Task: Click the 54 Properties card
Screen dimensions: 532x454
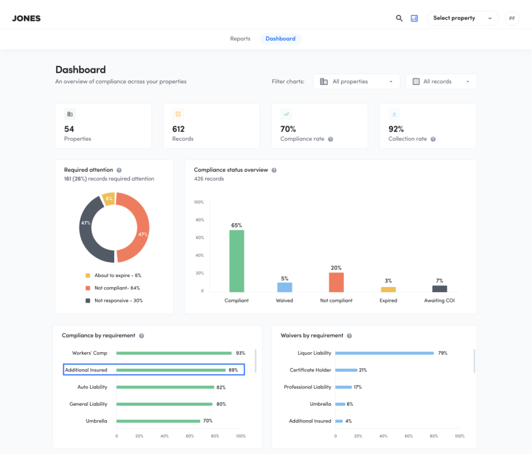Action: [103, 126]
